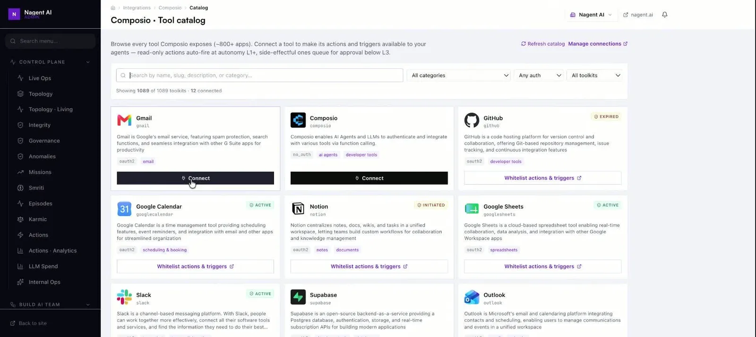The width and height of the screenshot is (756, 337).
Task: Click Google Calendar ACTIVE status badge
Action: (x=260, y=205)
